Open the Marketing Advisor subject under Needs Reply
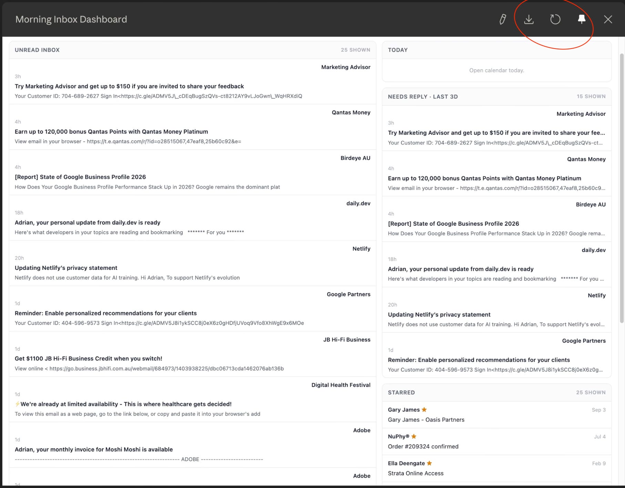Screen dimensions: 625x488 (x=496, y=133)
